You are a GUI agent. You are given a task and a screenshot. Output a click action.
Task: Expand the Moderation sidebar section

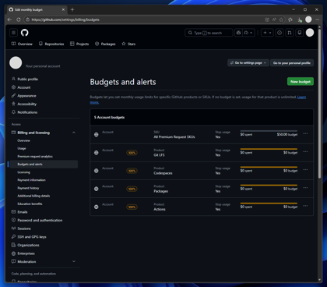pos(74,261)
